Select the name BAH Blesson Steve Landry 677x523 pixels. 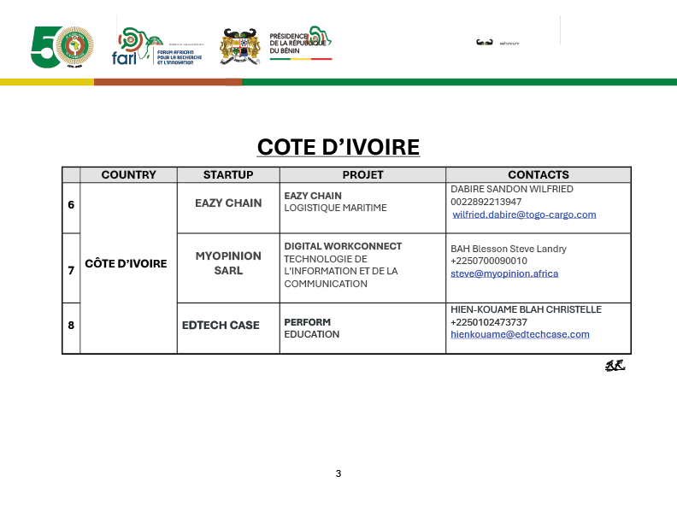coord(509,249)
